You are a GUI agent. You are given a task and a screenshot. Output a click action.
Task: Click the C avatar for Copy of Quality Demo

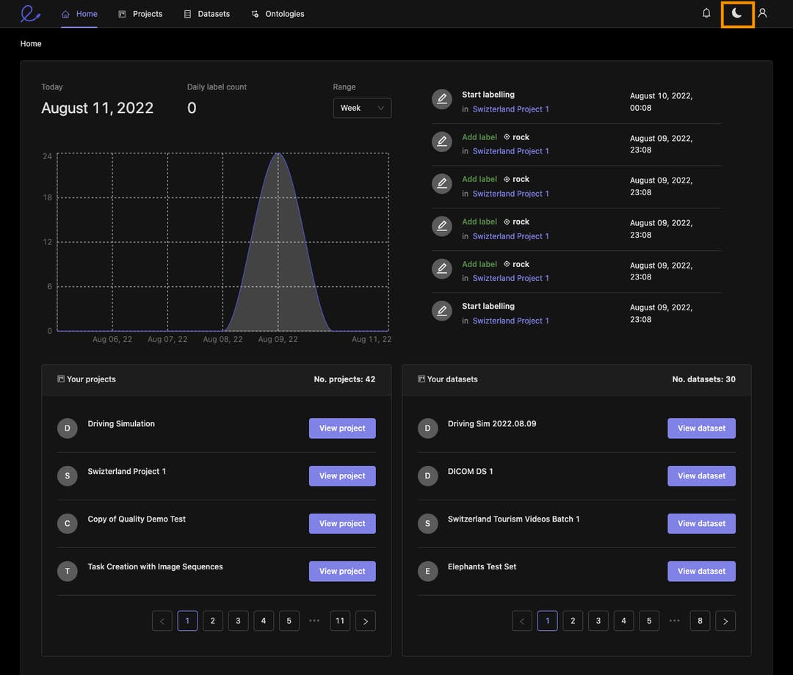pos(68,524)
